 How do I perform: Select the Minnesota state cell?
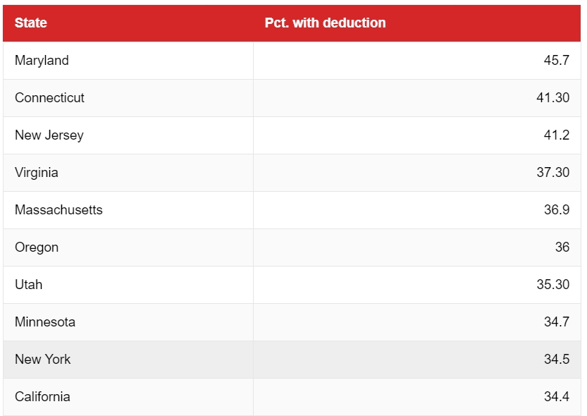pyautogui.click(x=45, y=322)
